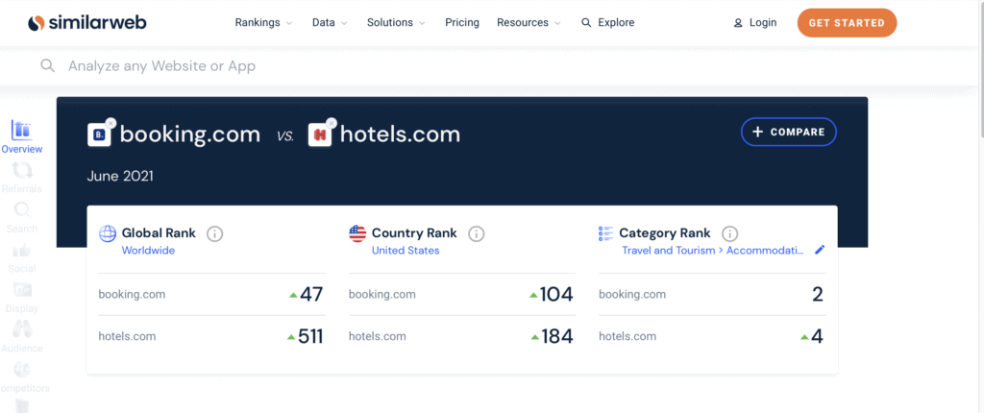
Task: Click the Category Rank info icon
Action: point(729,233)
